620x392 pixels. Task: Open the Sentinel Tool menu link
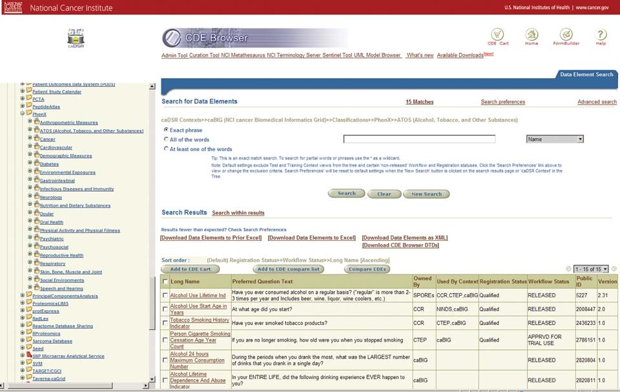pos(337,56)
